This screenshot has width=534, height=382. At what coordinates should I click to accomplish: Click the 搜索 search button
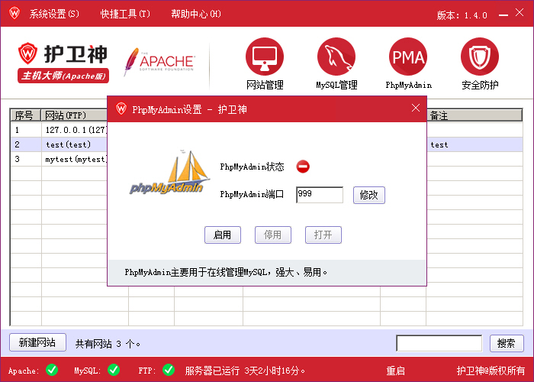point(507,343)
